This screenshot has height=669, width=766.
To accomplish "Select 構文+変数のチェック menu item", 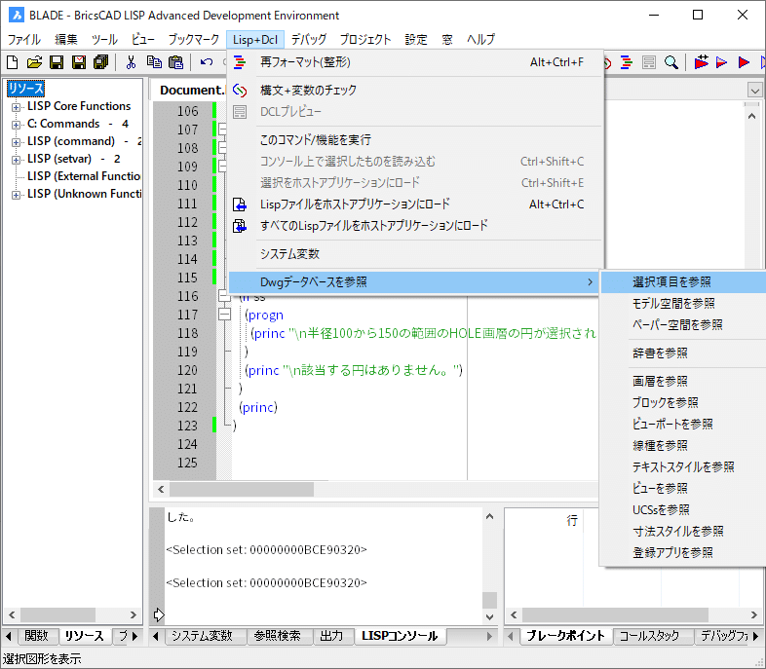I will pos(415,91).
